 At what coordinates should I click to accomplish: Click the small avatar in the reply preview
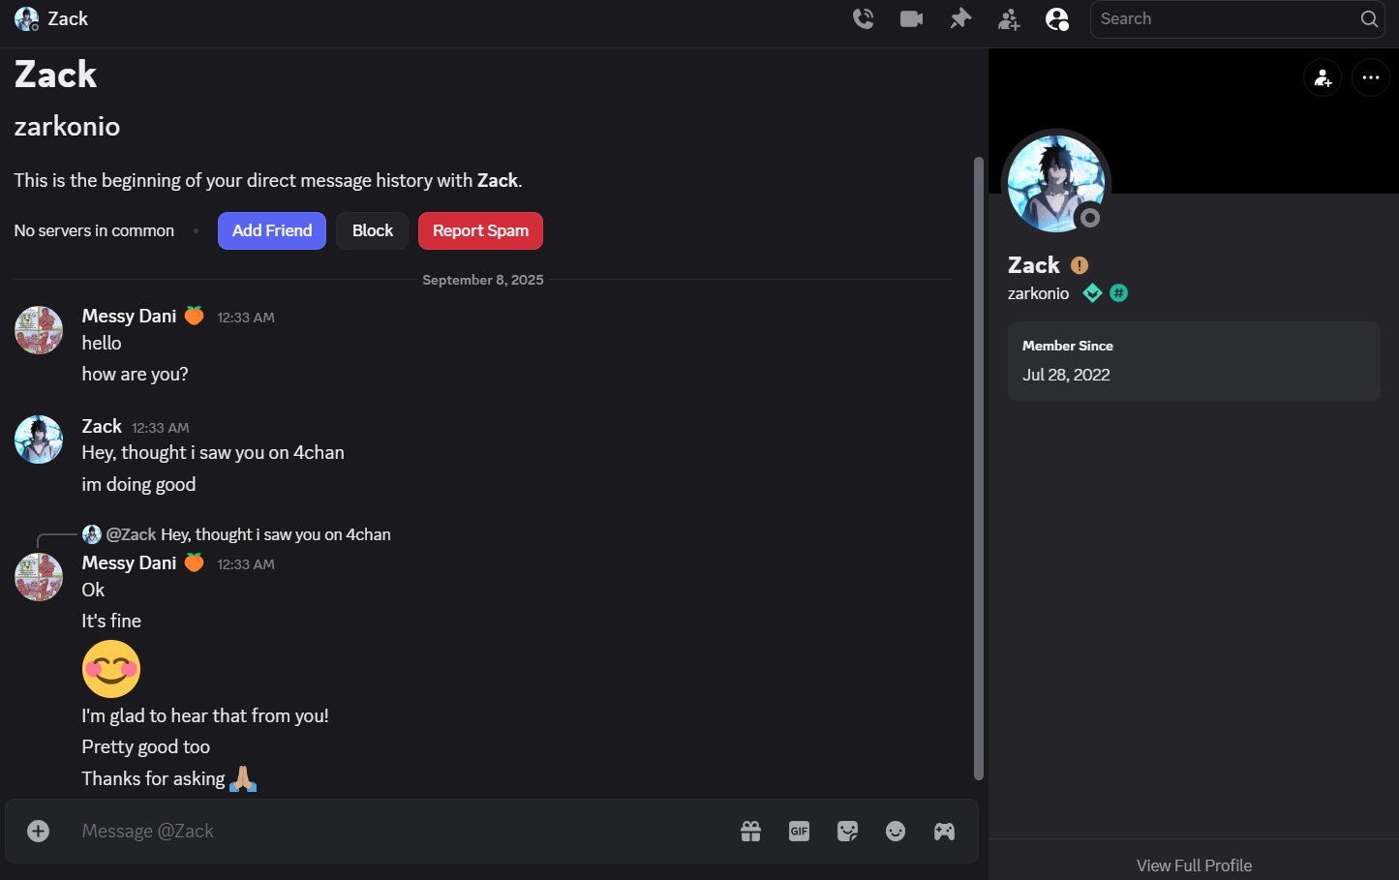pyautogui.click(x=92, y=534)
